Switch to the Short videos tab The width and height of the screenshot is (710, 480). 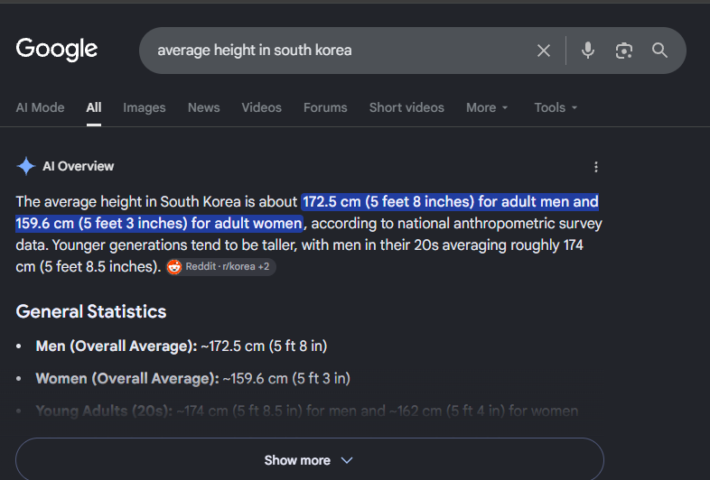tap(406, 107)
